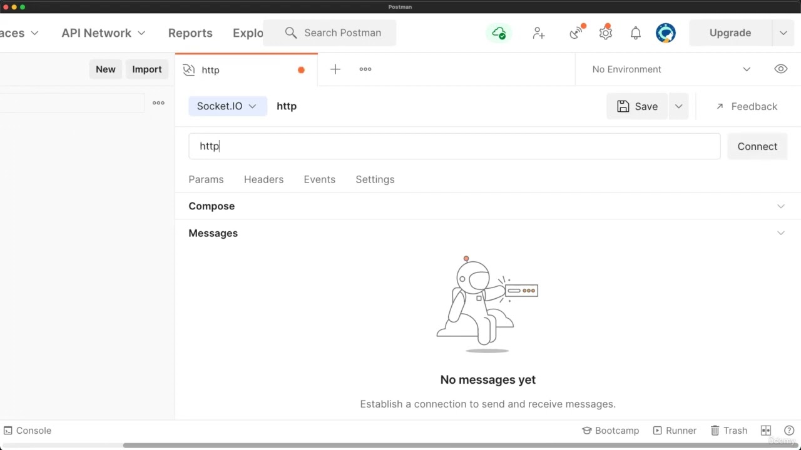Click the cloud sync status icon
Screen dimensions: 801x450
point(499,33)
